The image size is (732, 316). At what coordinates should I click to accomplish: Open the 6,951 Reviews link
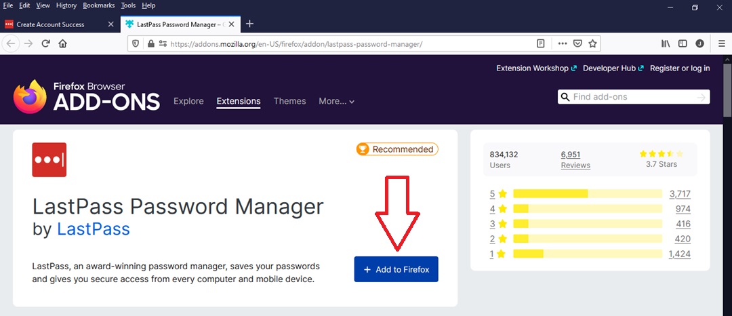click(x=575, y=159)
